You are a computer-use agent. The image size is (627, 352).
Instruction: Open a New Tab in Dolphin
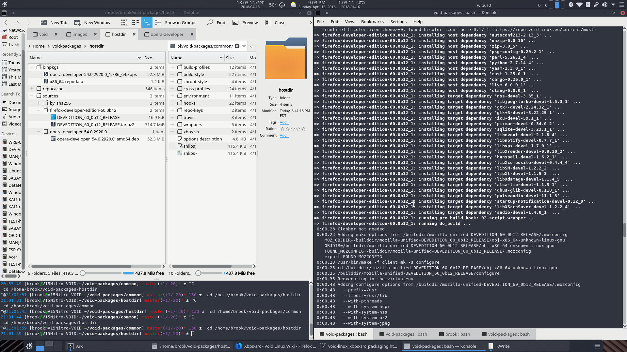point(54,22)
